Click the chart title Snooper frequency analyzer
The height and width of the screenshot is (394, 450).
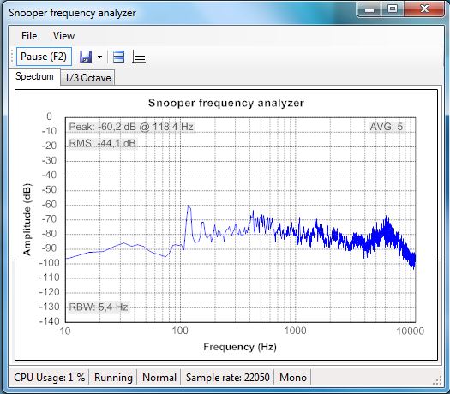pyautogui.click(x=226, y=103)
